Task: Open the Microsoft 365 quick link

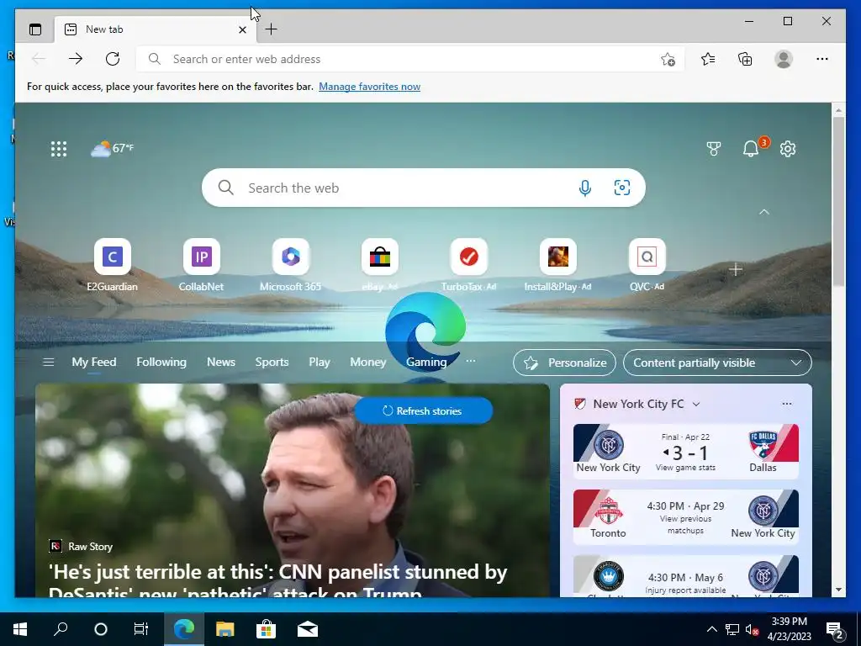Action: (290, 265)
